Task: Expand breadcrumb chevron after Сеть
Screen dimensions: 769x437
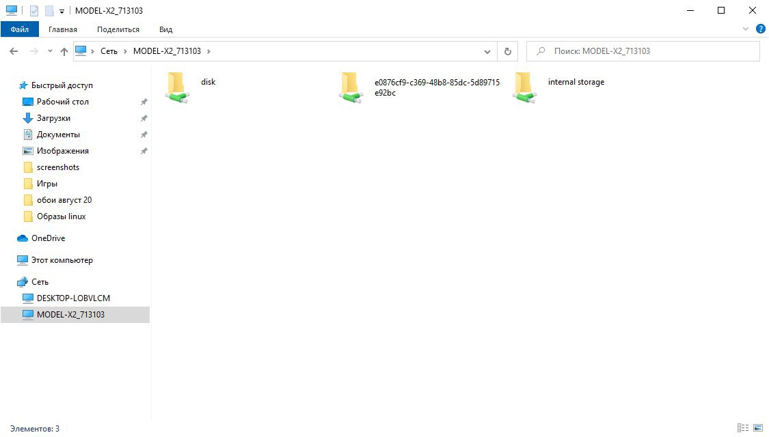Action: coord(126,51)
